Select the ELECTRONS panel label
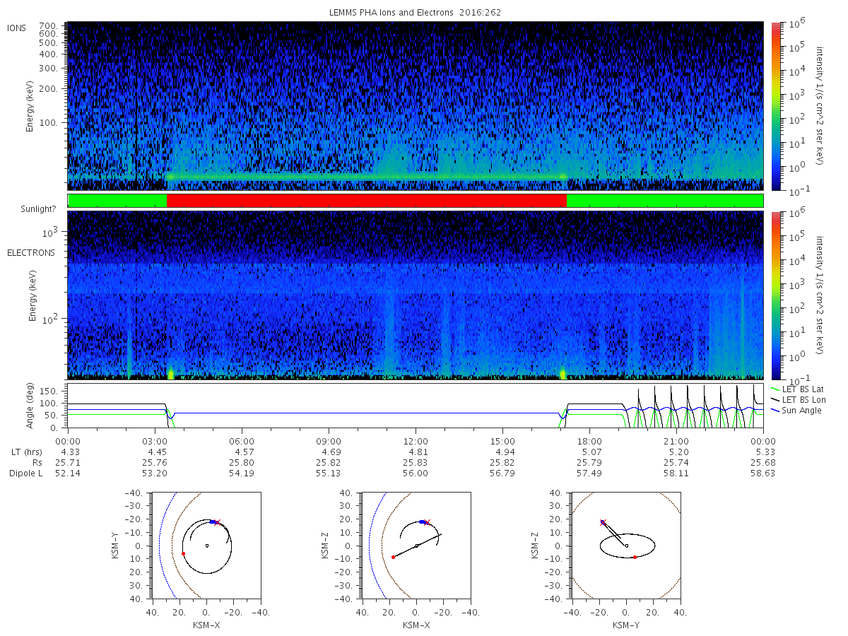The width and height of the screenshot is (848, 636). 31,252
